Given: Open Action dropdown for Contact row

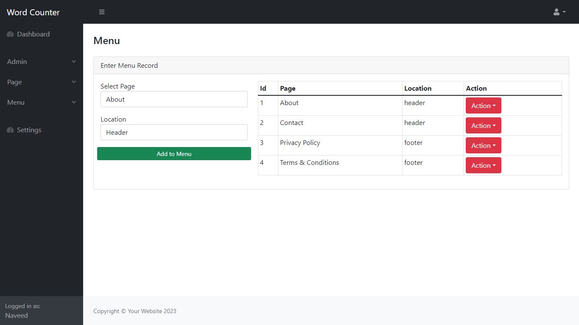Looking at the screenshot, I should click(x=483, y=125).
